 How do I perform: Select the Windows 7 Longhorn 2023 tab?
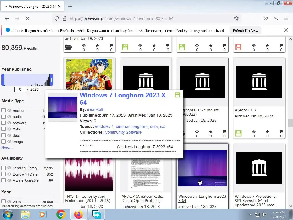coord(32,6)
